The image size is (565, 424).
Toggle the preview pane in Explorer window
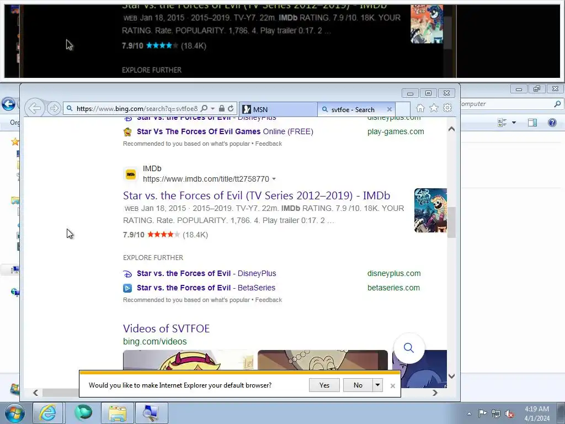click(532, 123)
